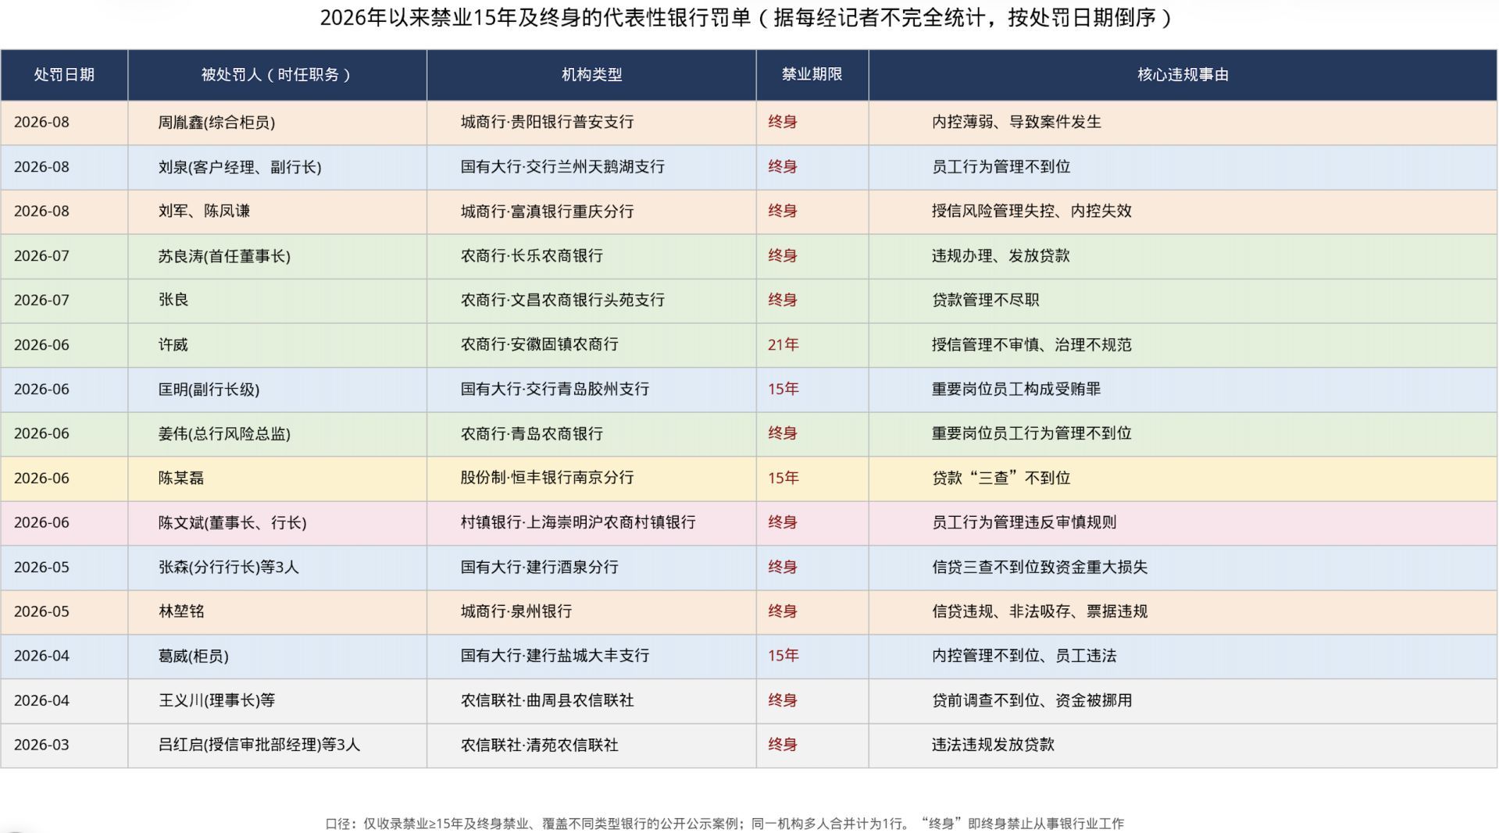Click 内控管理不到位、员工违法
Viewport: 1499px width, 833px height.
1023,656
